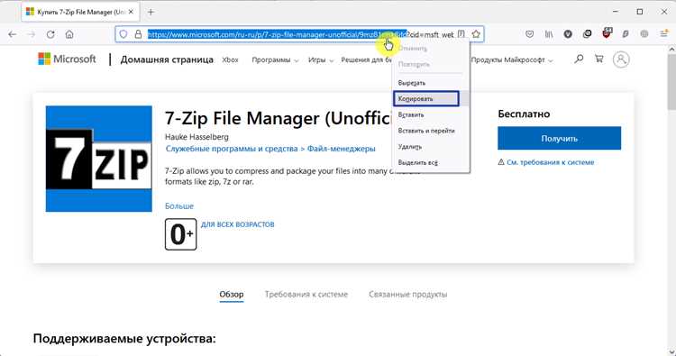The width and height of the screenshot is (676, 356).
Task: Choose Удалить from the context menu
Action: 431,147
